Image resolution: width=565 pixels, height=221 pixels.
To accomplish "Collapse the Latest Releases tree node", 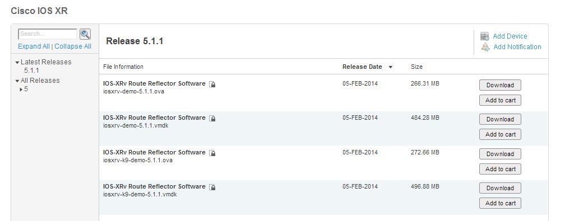I will point(17,63).
